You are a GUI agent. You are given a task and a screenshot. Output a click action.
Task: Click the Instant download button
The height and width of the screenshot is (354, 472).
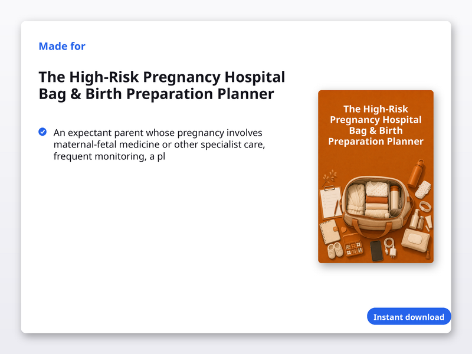[409, 317]
